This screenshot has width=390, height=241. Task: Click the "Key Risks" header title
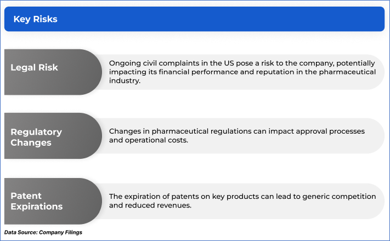pos(35,19)
